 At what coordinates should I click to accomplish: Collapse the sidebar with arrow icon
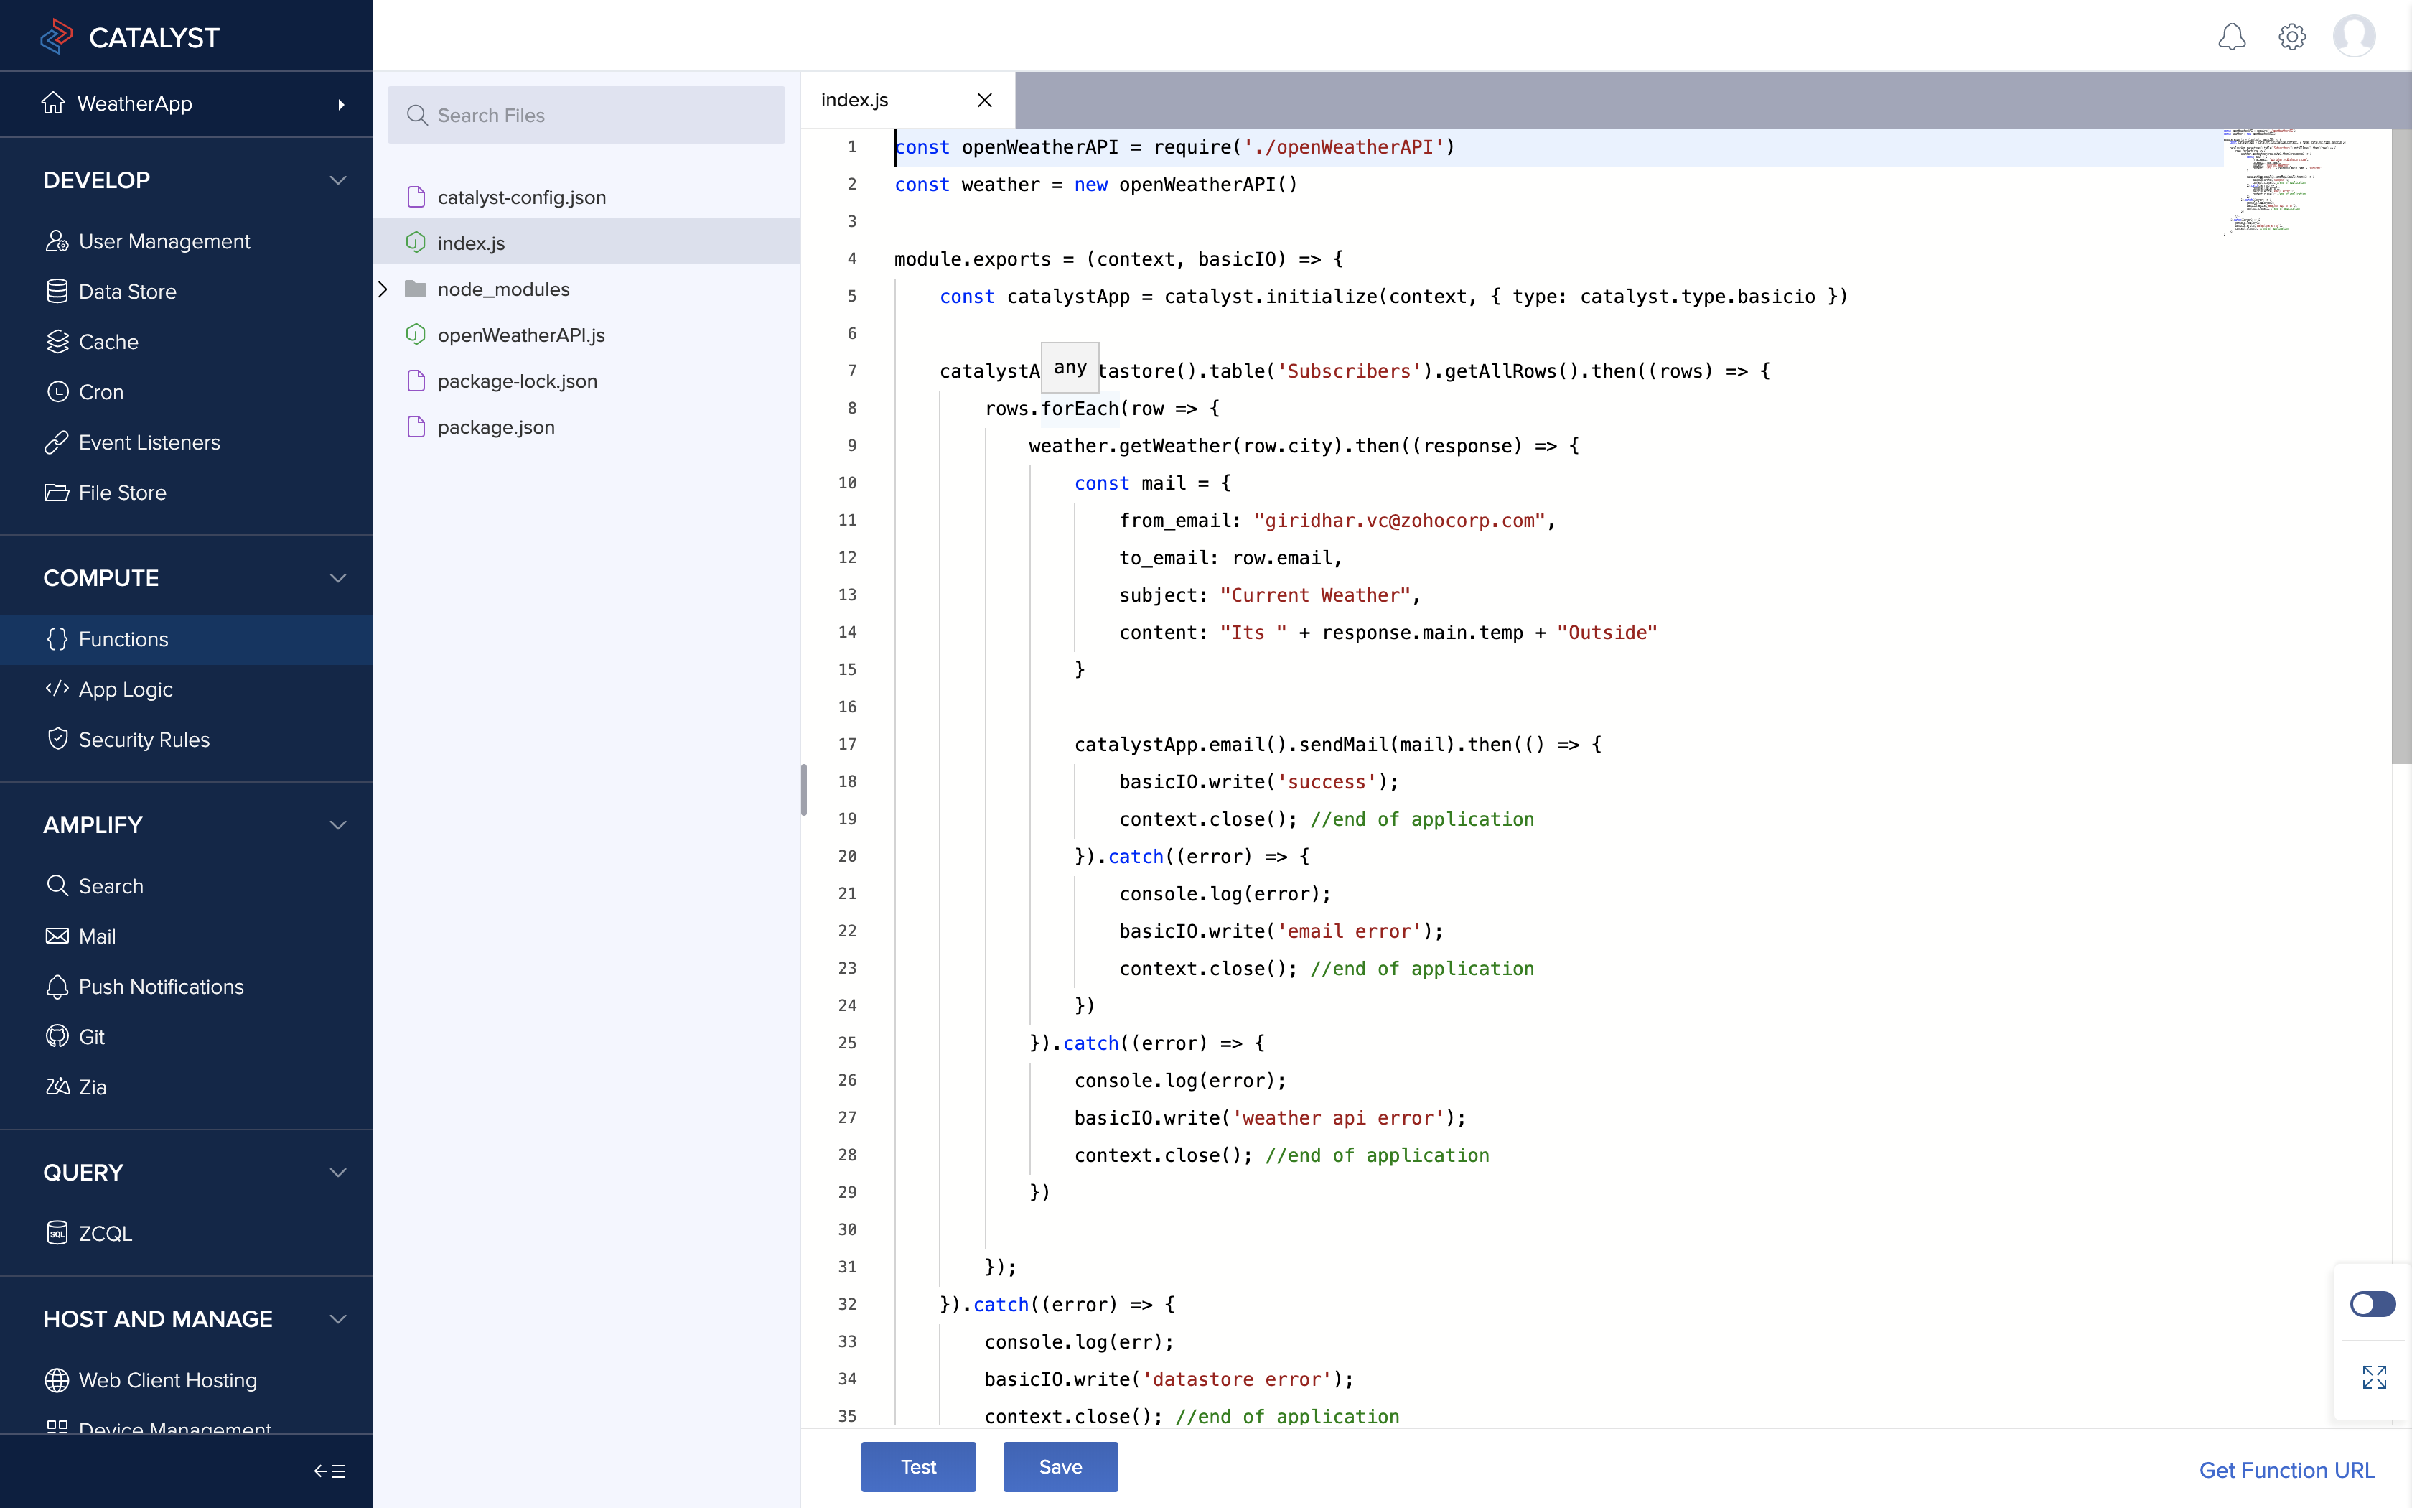329,1471
